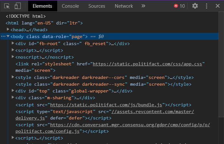Select the html lang="en-US" node
This screenshot has height=144, width=224.
44,23
